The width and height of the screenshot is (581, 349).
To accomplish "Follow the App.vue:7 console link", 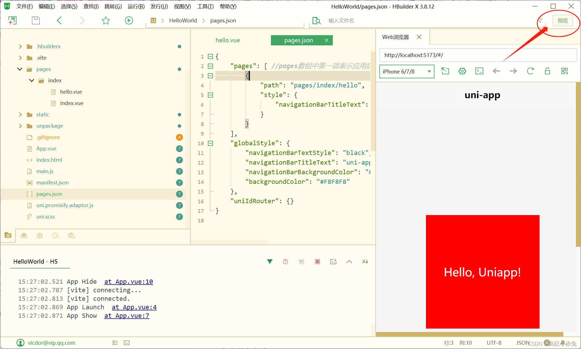I will 127,316.
